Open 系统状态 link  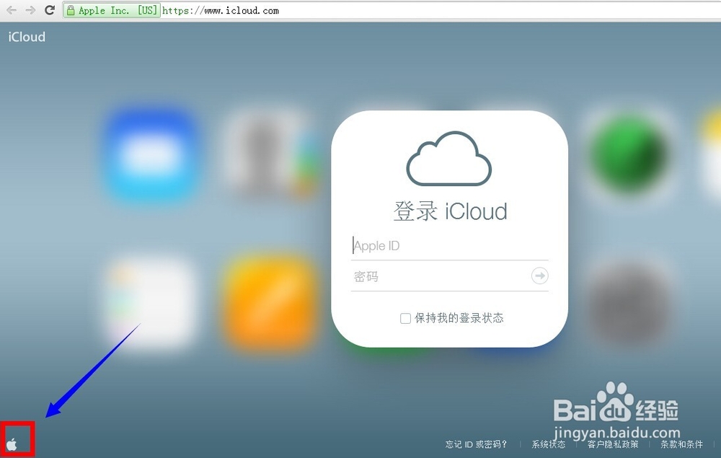(x=548, y=444)
